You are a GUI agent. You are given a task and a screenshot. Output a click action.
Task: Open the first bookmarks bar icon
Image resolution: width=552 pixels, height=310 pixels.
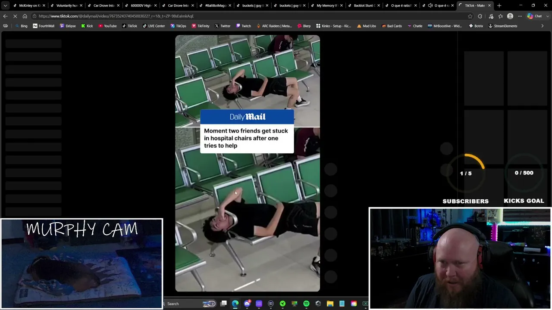[5, 26]
